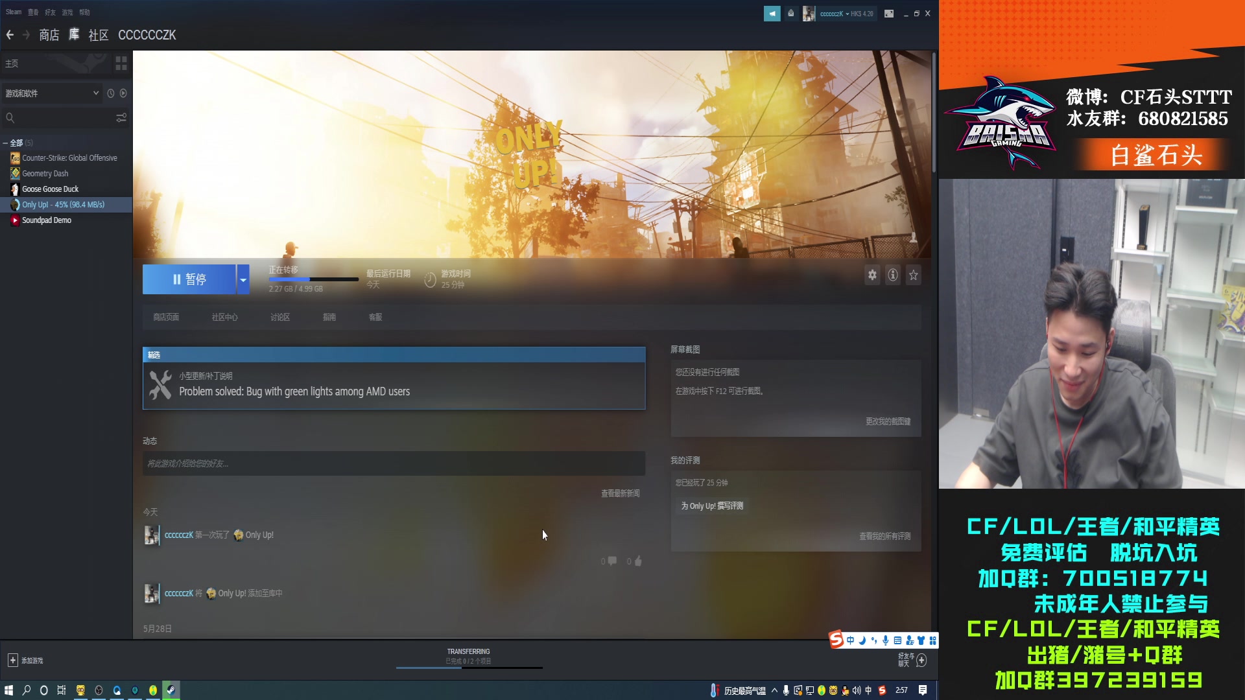Screen dimensions: 1245x700
Task: Click the ready-to-play filter icon in sidebar
Action: coord(123,93)
